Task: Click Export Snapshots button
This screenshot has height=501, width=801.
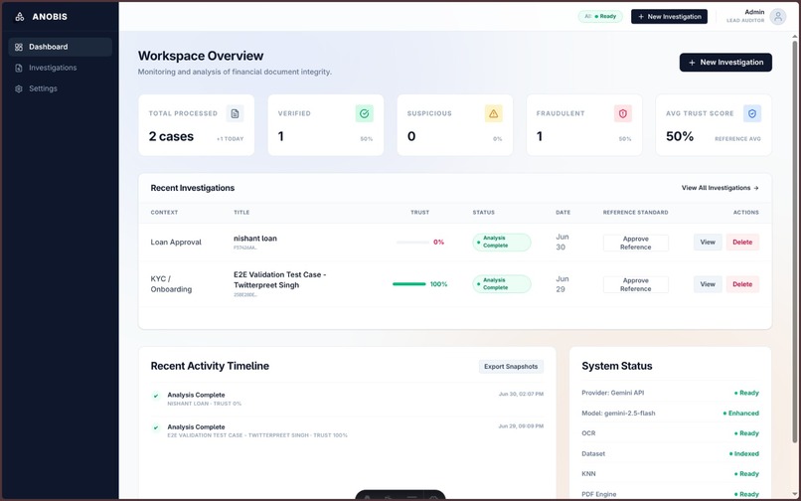Action: pos(511,367)
